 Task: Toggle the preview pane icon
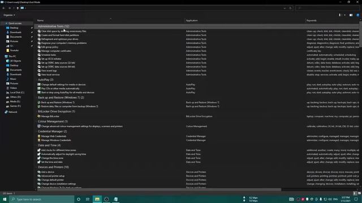click(x=351, y=15)
